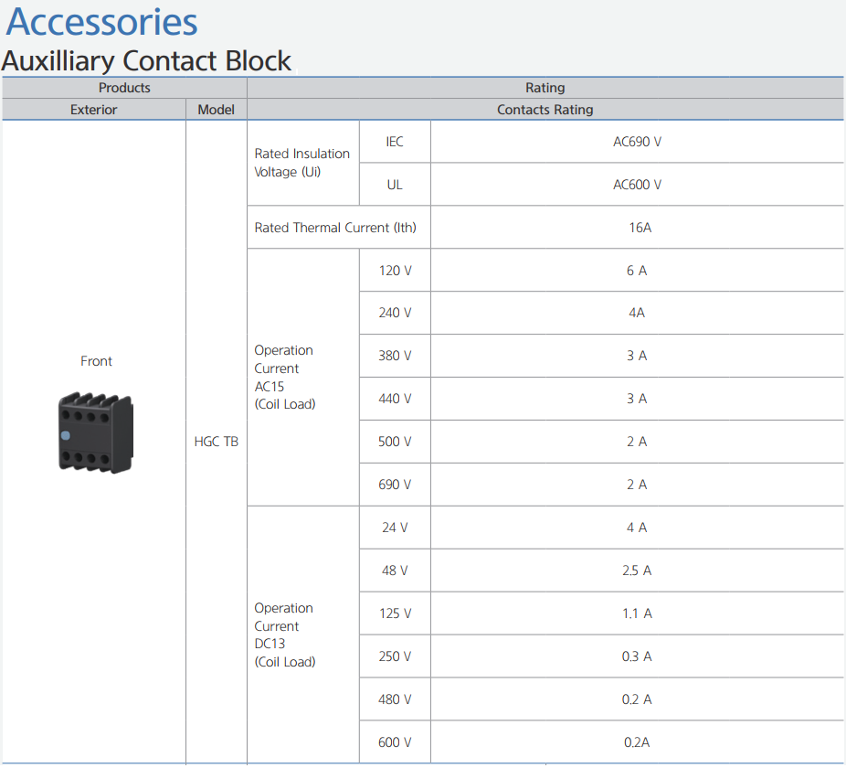This screenshot has height=768, width=846.
Task: Click the 'Exterior' sub-header
Action: [x=93, y=110]
